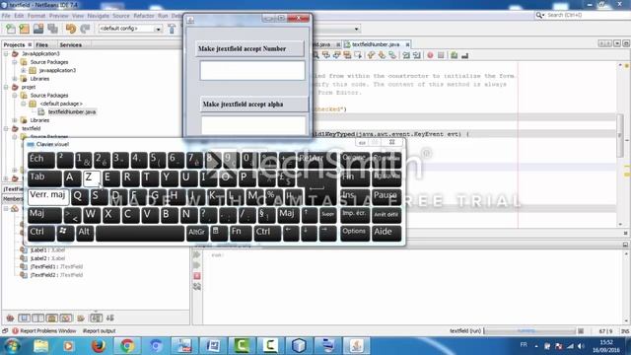The image size is (631, 355).
Task: Switch to the Services tab
Action: tap(70, 44)
